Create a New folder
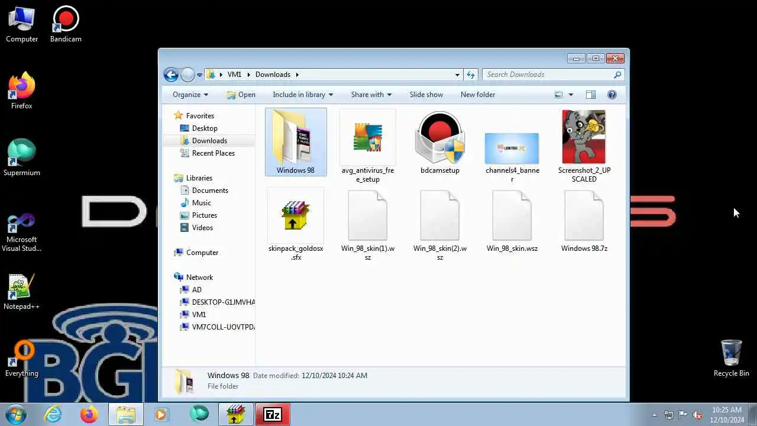This screenshot has width=757, height=426. pyautogui.click(x=478, y=95)
